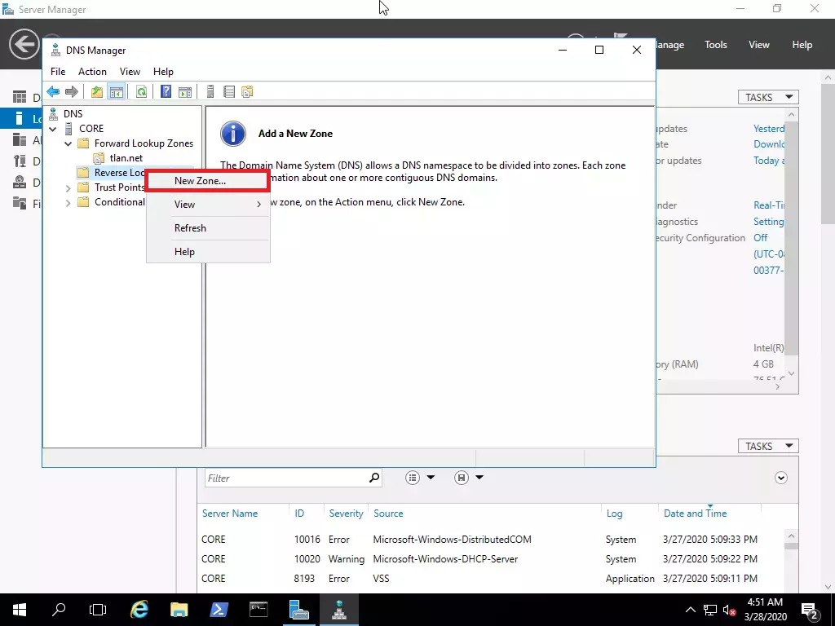Click the notepad record list toolbar icon
Image resolution: width=835 pixels, height=626 pixels.
point(229,91)
